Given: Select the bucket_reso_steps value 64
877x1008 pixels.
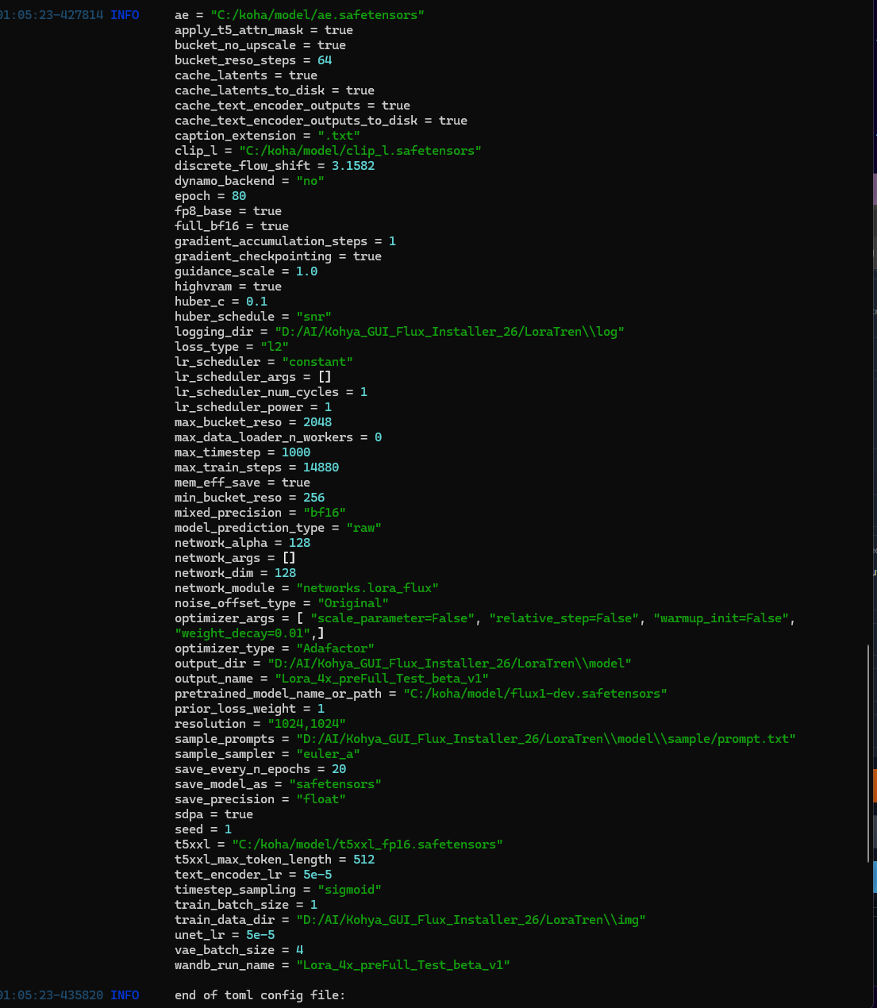Looking at the screenshot, I should pos(325,60).
